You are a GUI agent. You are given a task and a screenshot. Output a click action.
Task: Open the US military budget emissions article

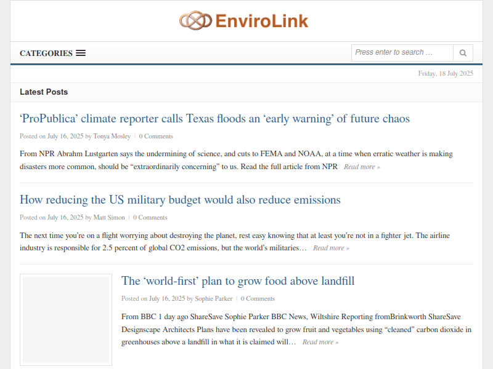[x=180, y=199]
